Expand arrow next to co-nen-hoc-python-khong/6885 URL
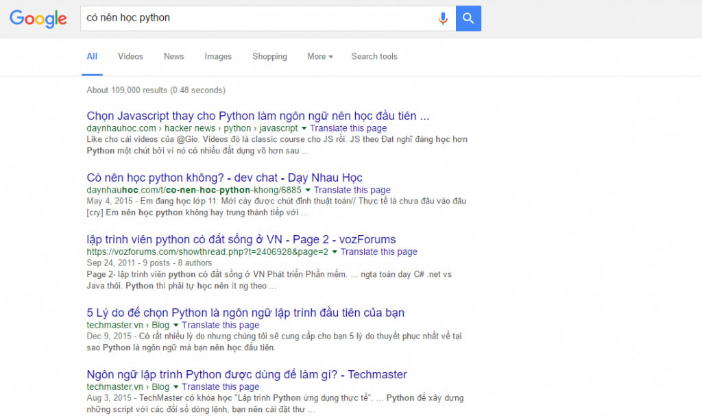Image resolution: width=702 pixels, height=416 pixels. pyautogui.click(x=308, y=191)
